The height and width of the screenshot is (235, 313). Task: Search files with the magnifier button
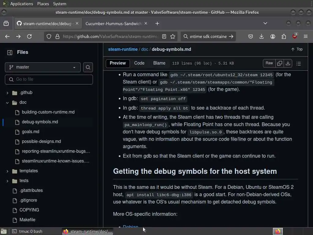[x=88, y=67]
